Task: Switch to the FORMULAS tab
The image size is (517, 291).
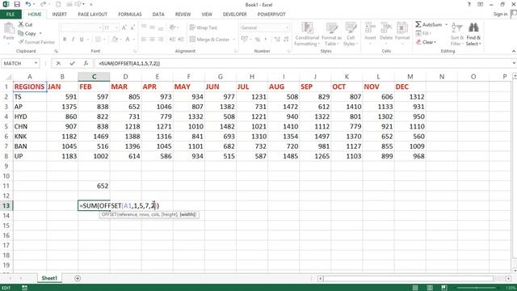Action: tap(130, 15)
